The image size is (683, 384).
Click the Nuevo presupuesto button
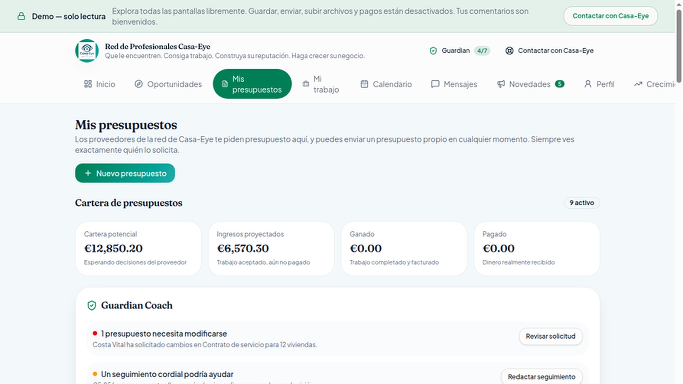125,173
